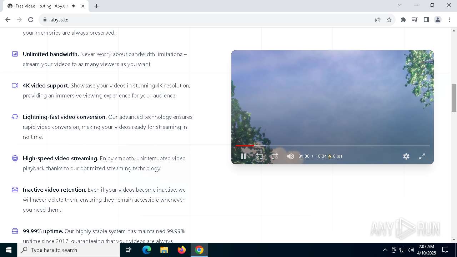
Task: Click the abyss.to address bar
Action: (x=207, y=20)
